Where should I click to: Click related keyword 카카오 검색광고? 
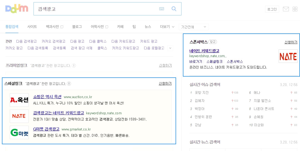pyautogui.click(x=53, y=41)
